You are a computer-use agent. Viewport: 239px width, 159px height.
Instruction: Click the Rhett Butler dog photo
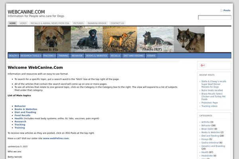[120, 39]
